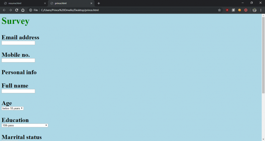Open the Chrome profile avatar
265x141 pixels.
[254, 10]
